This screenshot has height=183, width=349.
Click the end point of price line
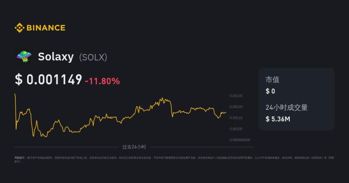226,112
